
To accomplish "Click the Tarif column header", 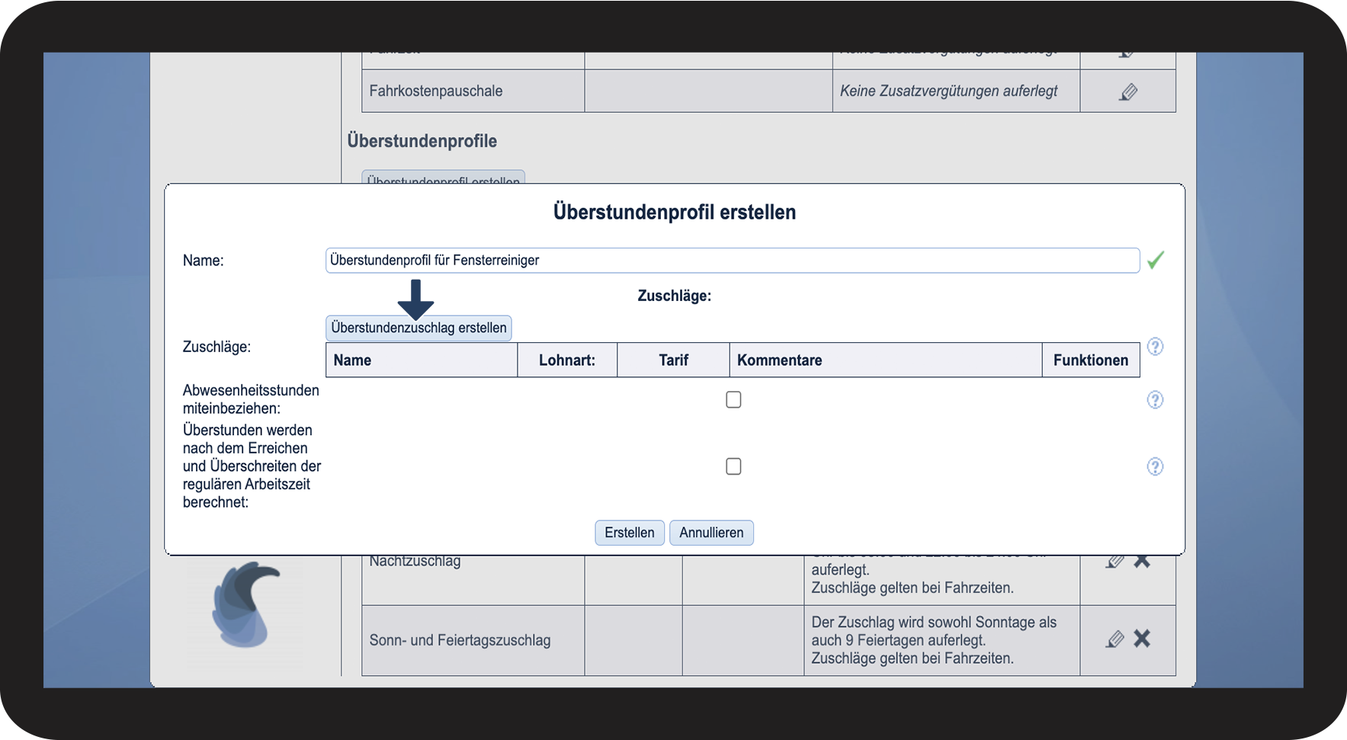I will coord(673,360).
